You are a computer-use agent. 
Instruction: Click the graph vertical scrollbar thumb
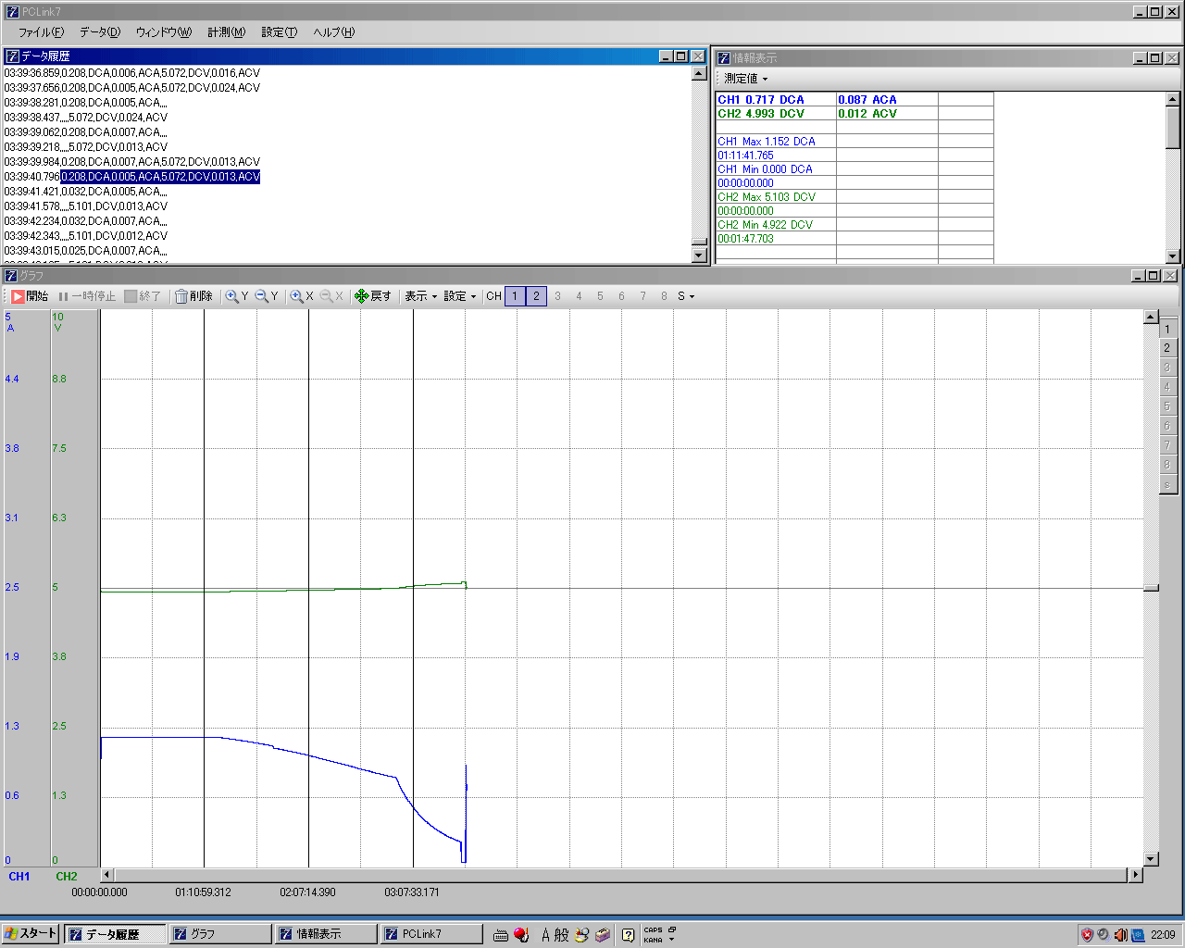pos(1151,588)
